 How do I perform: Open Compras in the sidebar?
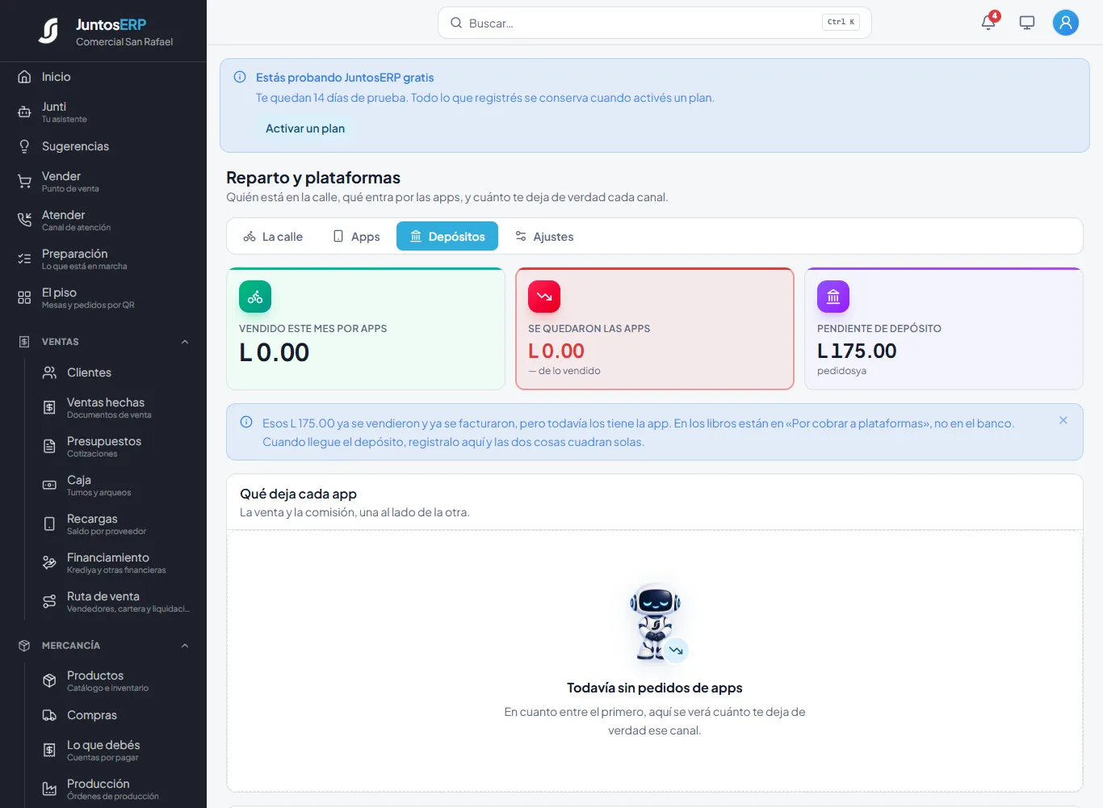[115, 715]
